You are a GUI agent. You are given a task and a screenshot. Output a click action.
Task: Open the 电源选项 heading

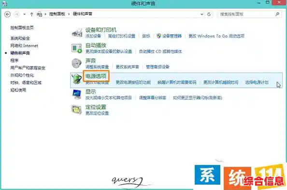[x=96, y=76]
